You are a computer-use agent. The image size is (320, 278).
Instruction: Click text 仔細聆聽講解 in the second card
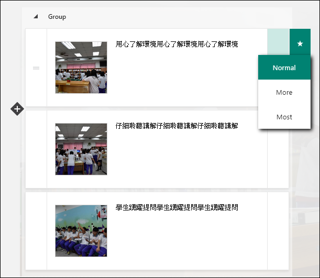click(x=176, y=126)
